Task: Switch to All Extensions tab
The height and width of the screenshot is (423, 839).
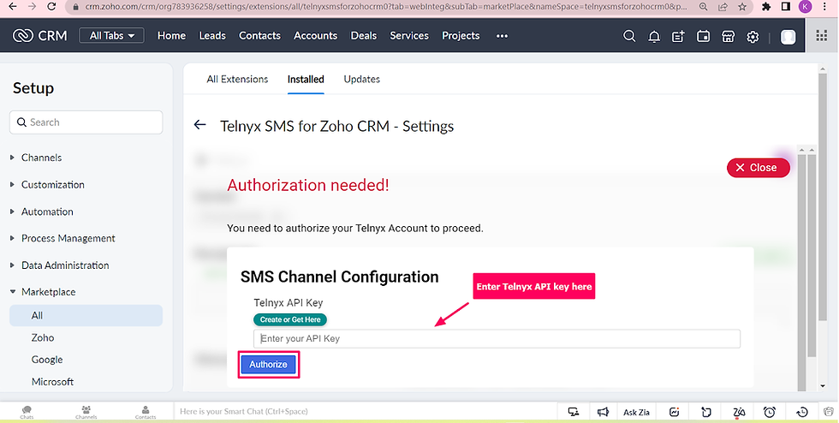Action: [x=237, y=80]
